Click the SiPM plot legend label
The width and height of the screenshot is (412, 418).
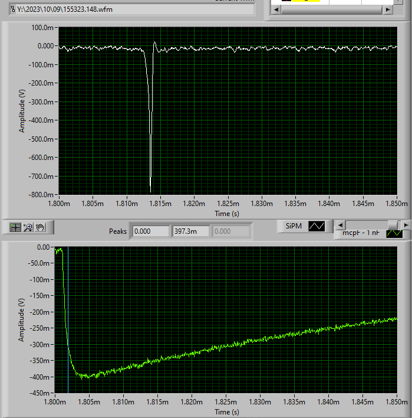294,226
